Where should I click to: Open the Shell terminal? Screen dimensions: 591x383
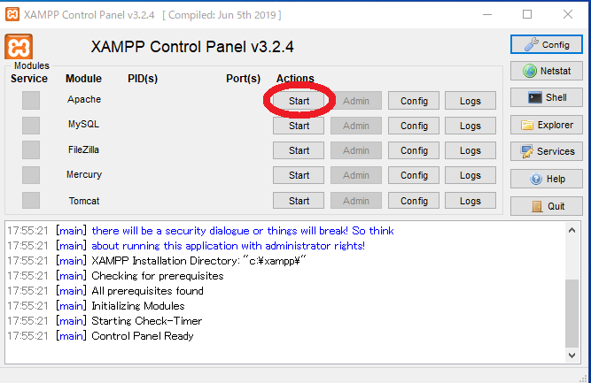[x=547, y=97]
